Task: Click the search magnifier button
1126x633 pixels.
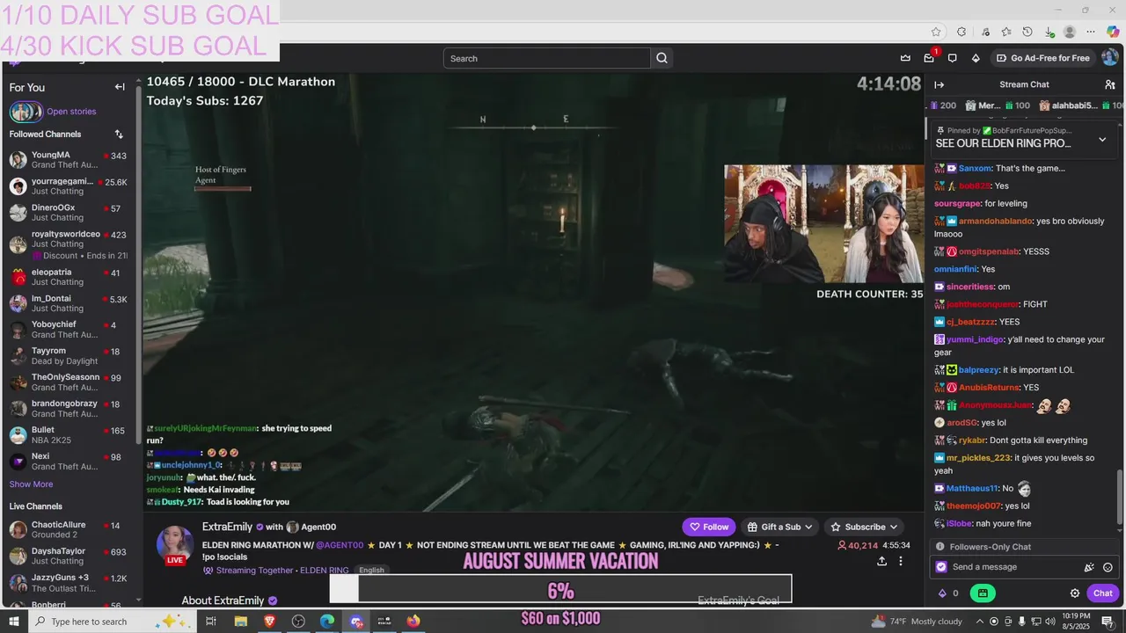Action: pos(662,58)
